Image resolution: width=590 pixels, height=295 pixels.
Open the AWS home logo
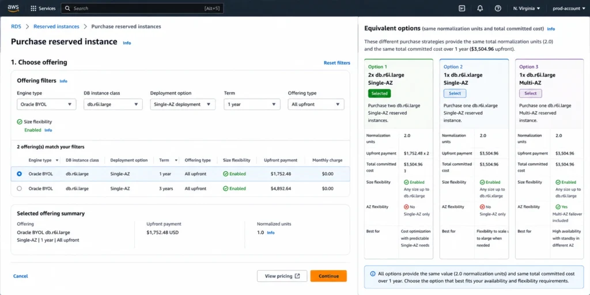[13, 8]
